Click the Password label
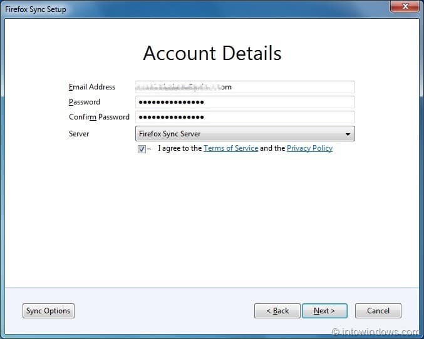 point(85,102)
